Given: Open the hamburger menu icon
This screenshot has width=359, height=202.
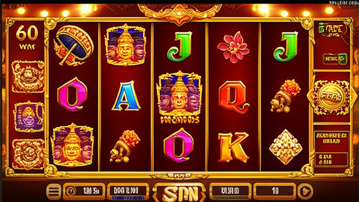Looking at the screenshot, I should pos(54,191).
